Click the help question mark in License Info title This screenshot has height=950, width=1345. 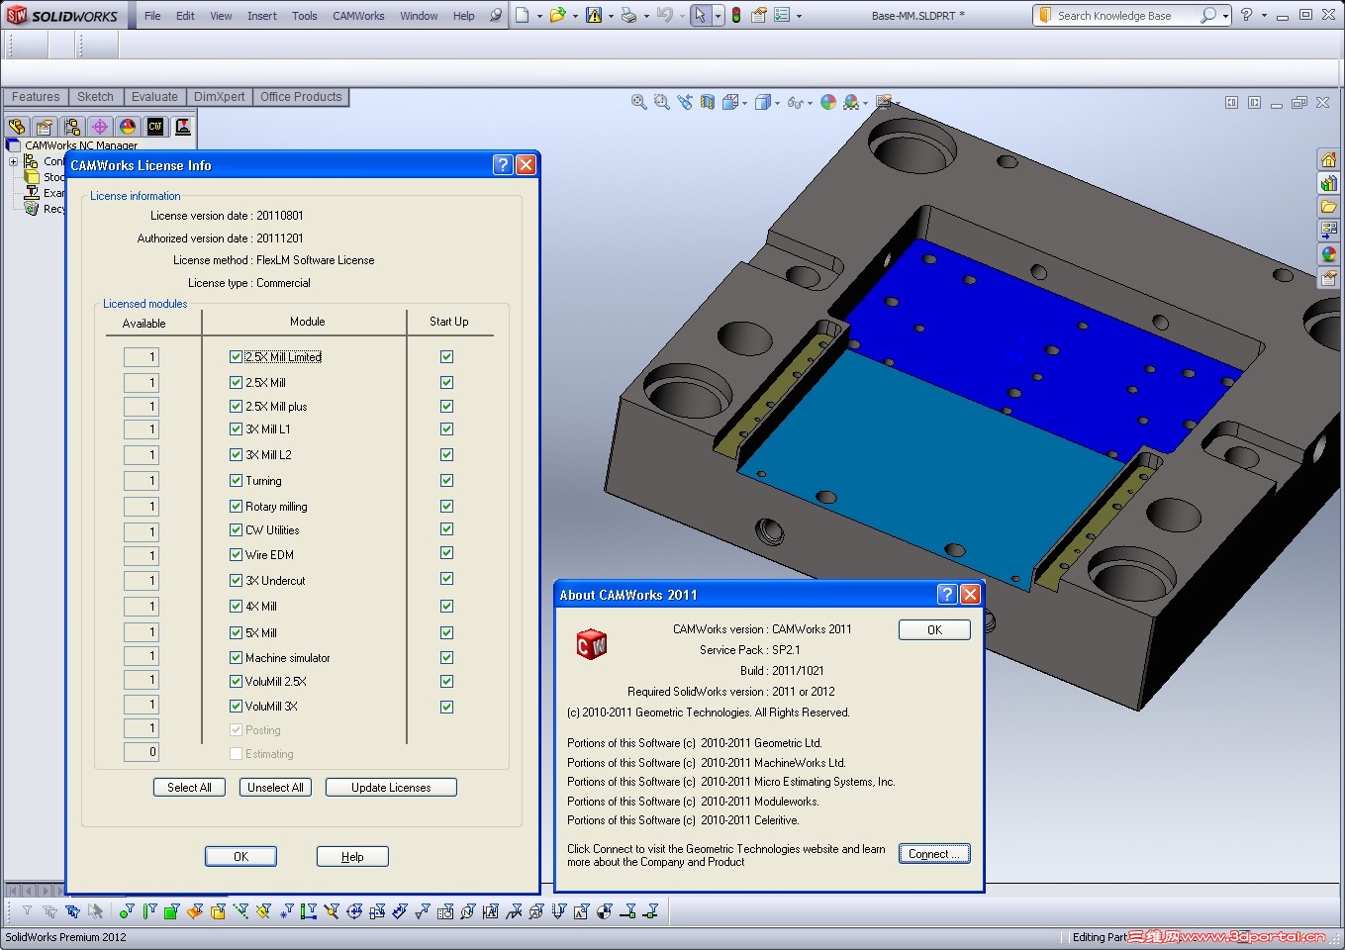pos(503,165)
